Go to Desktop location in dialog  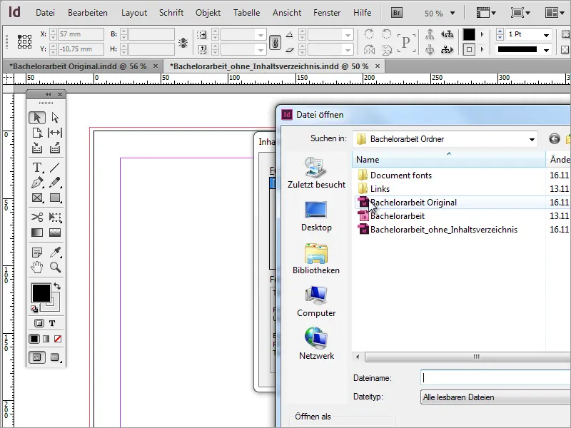tap(316, 217)
